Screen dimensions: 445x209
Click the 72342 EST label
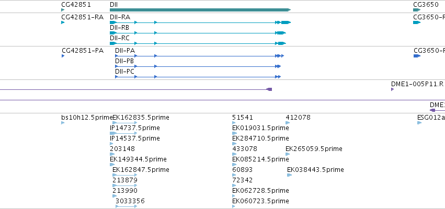tap(242, 180)
